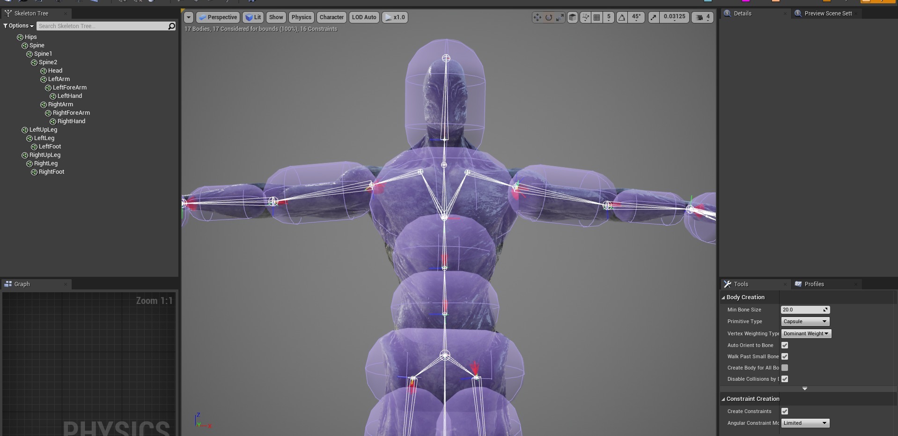Toggle scale snapping arrow icon
898x436 pixels.
654,17
